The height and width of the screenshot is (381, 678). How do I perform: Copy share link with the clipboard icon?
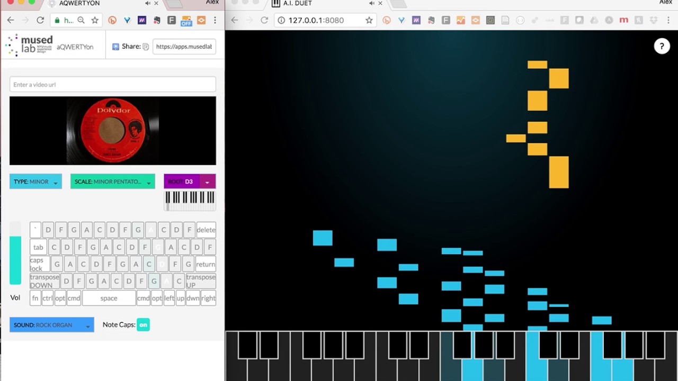point(146,47)
